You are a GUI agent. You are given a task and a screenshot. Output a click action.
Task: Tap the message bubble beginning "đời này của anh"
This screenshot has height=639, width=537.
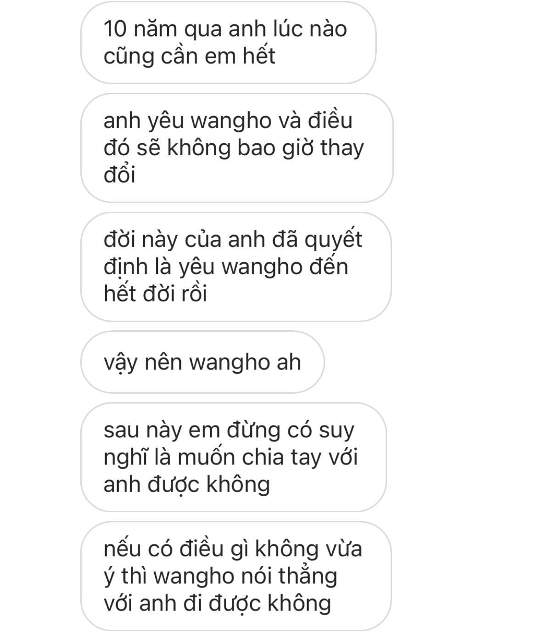[236, 267]
